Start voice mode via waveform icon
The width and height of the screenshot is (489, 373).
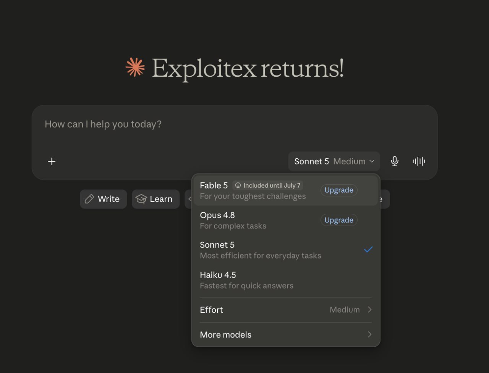419,161
